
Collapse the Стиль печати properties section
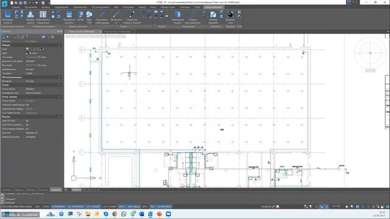[60, 97]
